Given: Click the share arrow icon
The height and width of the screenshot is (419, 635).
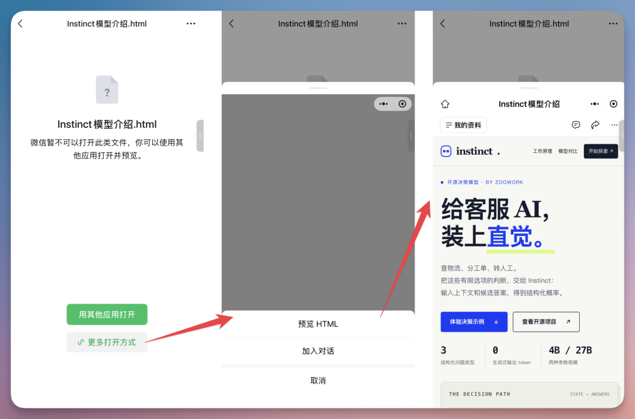Looking at the screenshot, I should (x=595, y=125).
